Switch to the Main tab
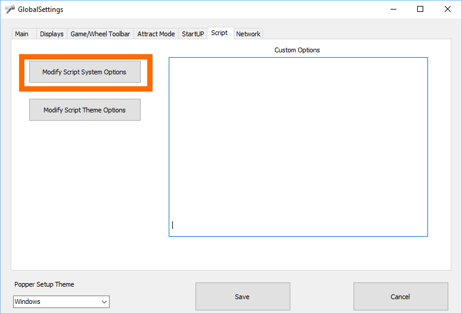 21,34
